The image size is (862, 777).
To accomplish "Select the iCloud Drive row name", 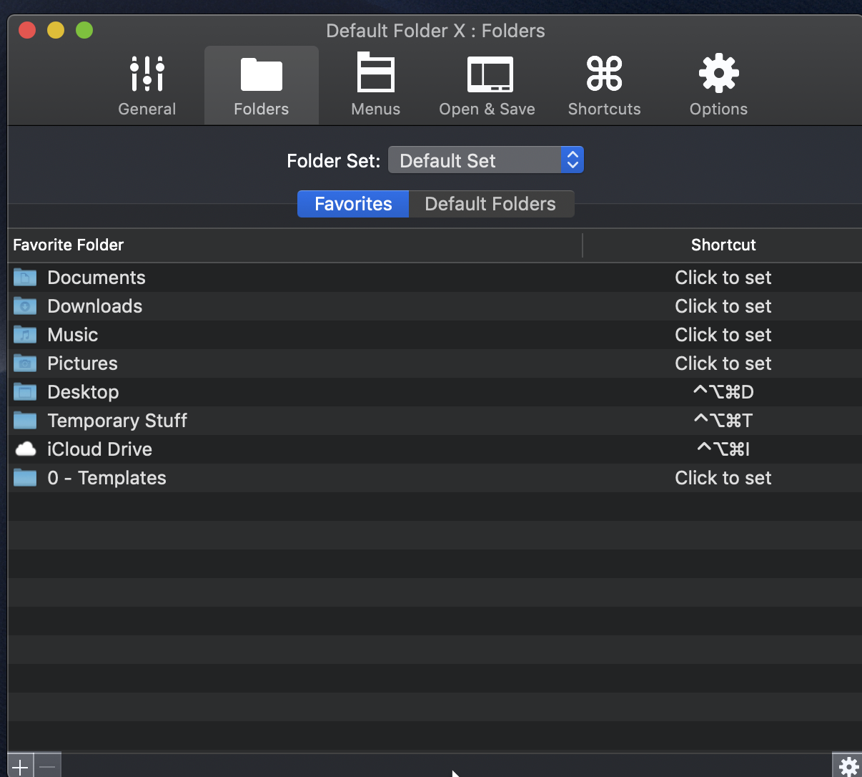I will pos(100,449).
